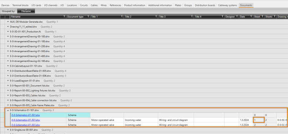Image resolution: width=288 pixels, height=134 pixels.
Task: Open the Filename column filter icon
Action: [x=64, y=16]
